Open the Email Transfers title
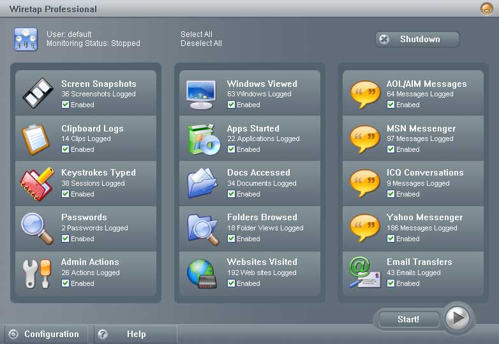Viewport: 499px width, 344px height. click(x=419, y=262)
